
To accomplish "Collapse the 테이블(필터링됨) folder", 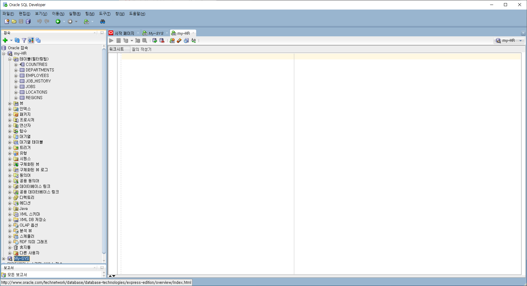I will (x=10, y=59).
